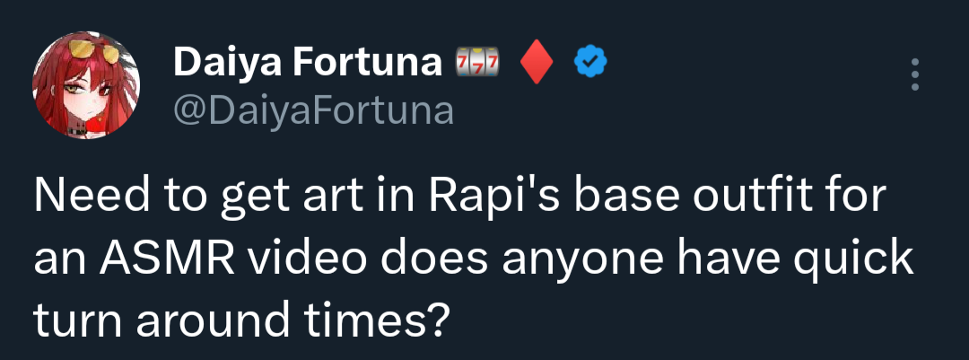Open Daiya Fortuna's profile picture
This screenshot has height=360, width=969.
tap(86, 85)
